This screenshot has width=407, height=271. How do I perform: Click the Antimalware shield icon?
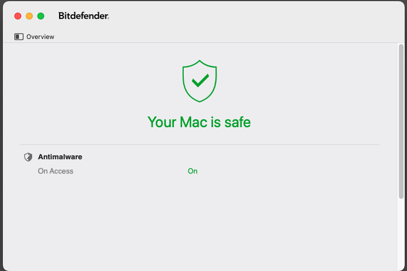point(28,157)
